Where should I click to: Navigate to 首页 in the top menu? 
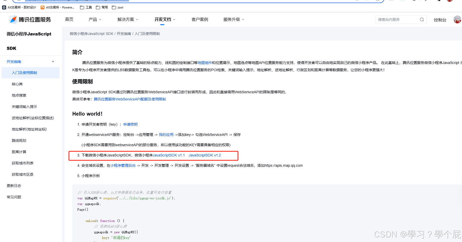click(x=69, y=19)
